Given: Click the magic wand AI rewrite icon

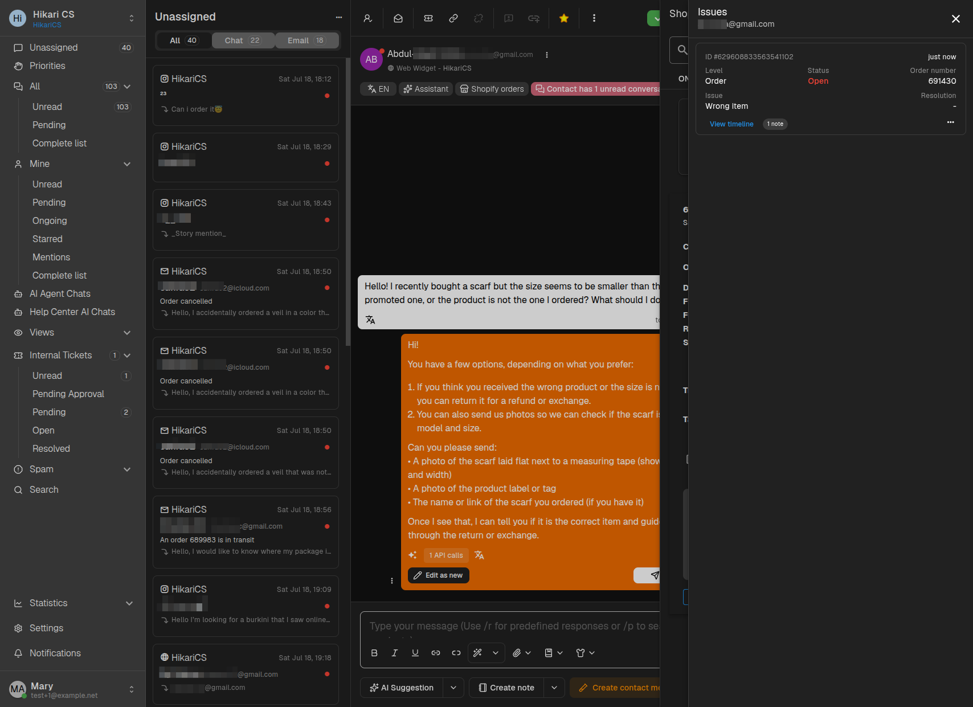Looking at the screenshot, I should coord(478,653).
